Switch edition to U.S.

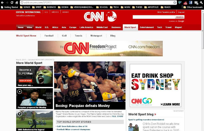click(46, 12)
